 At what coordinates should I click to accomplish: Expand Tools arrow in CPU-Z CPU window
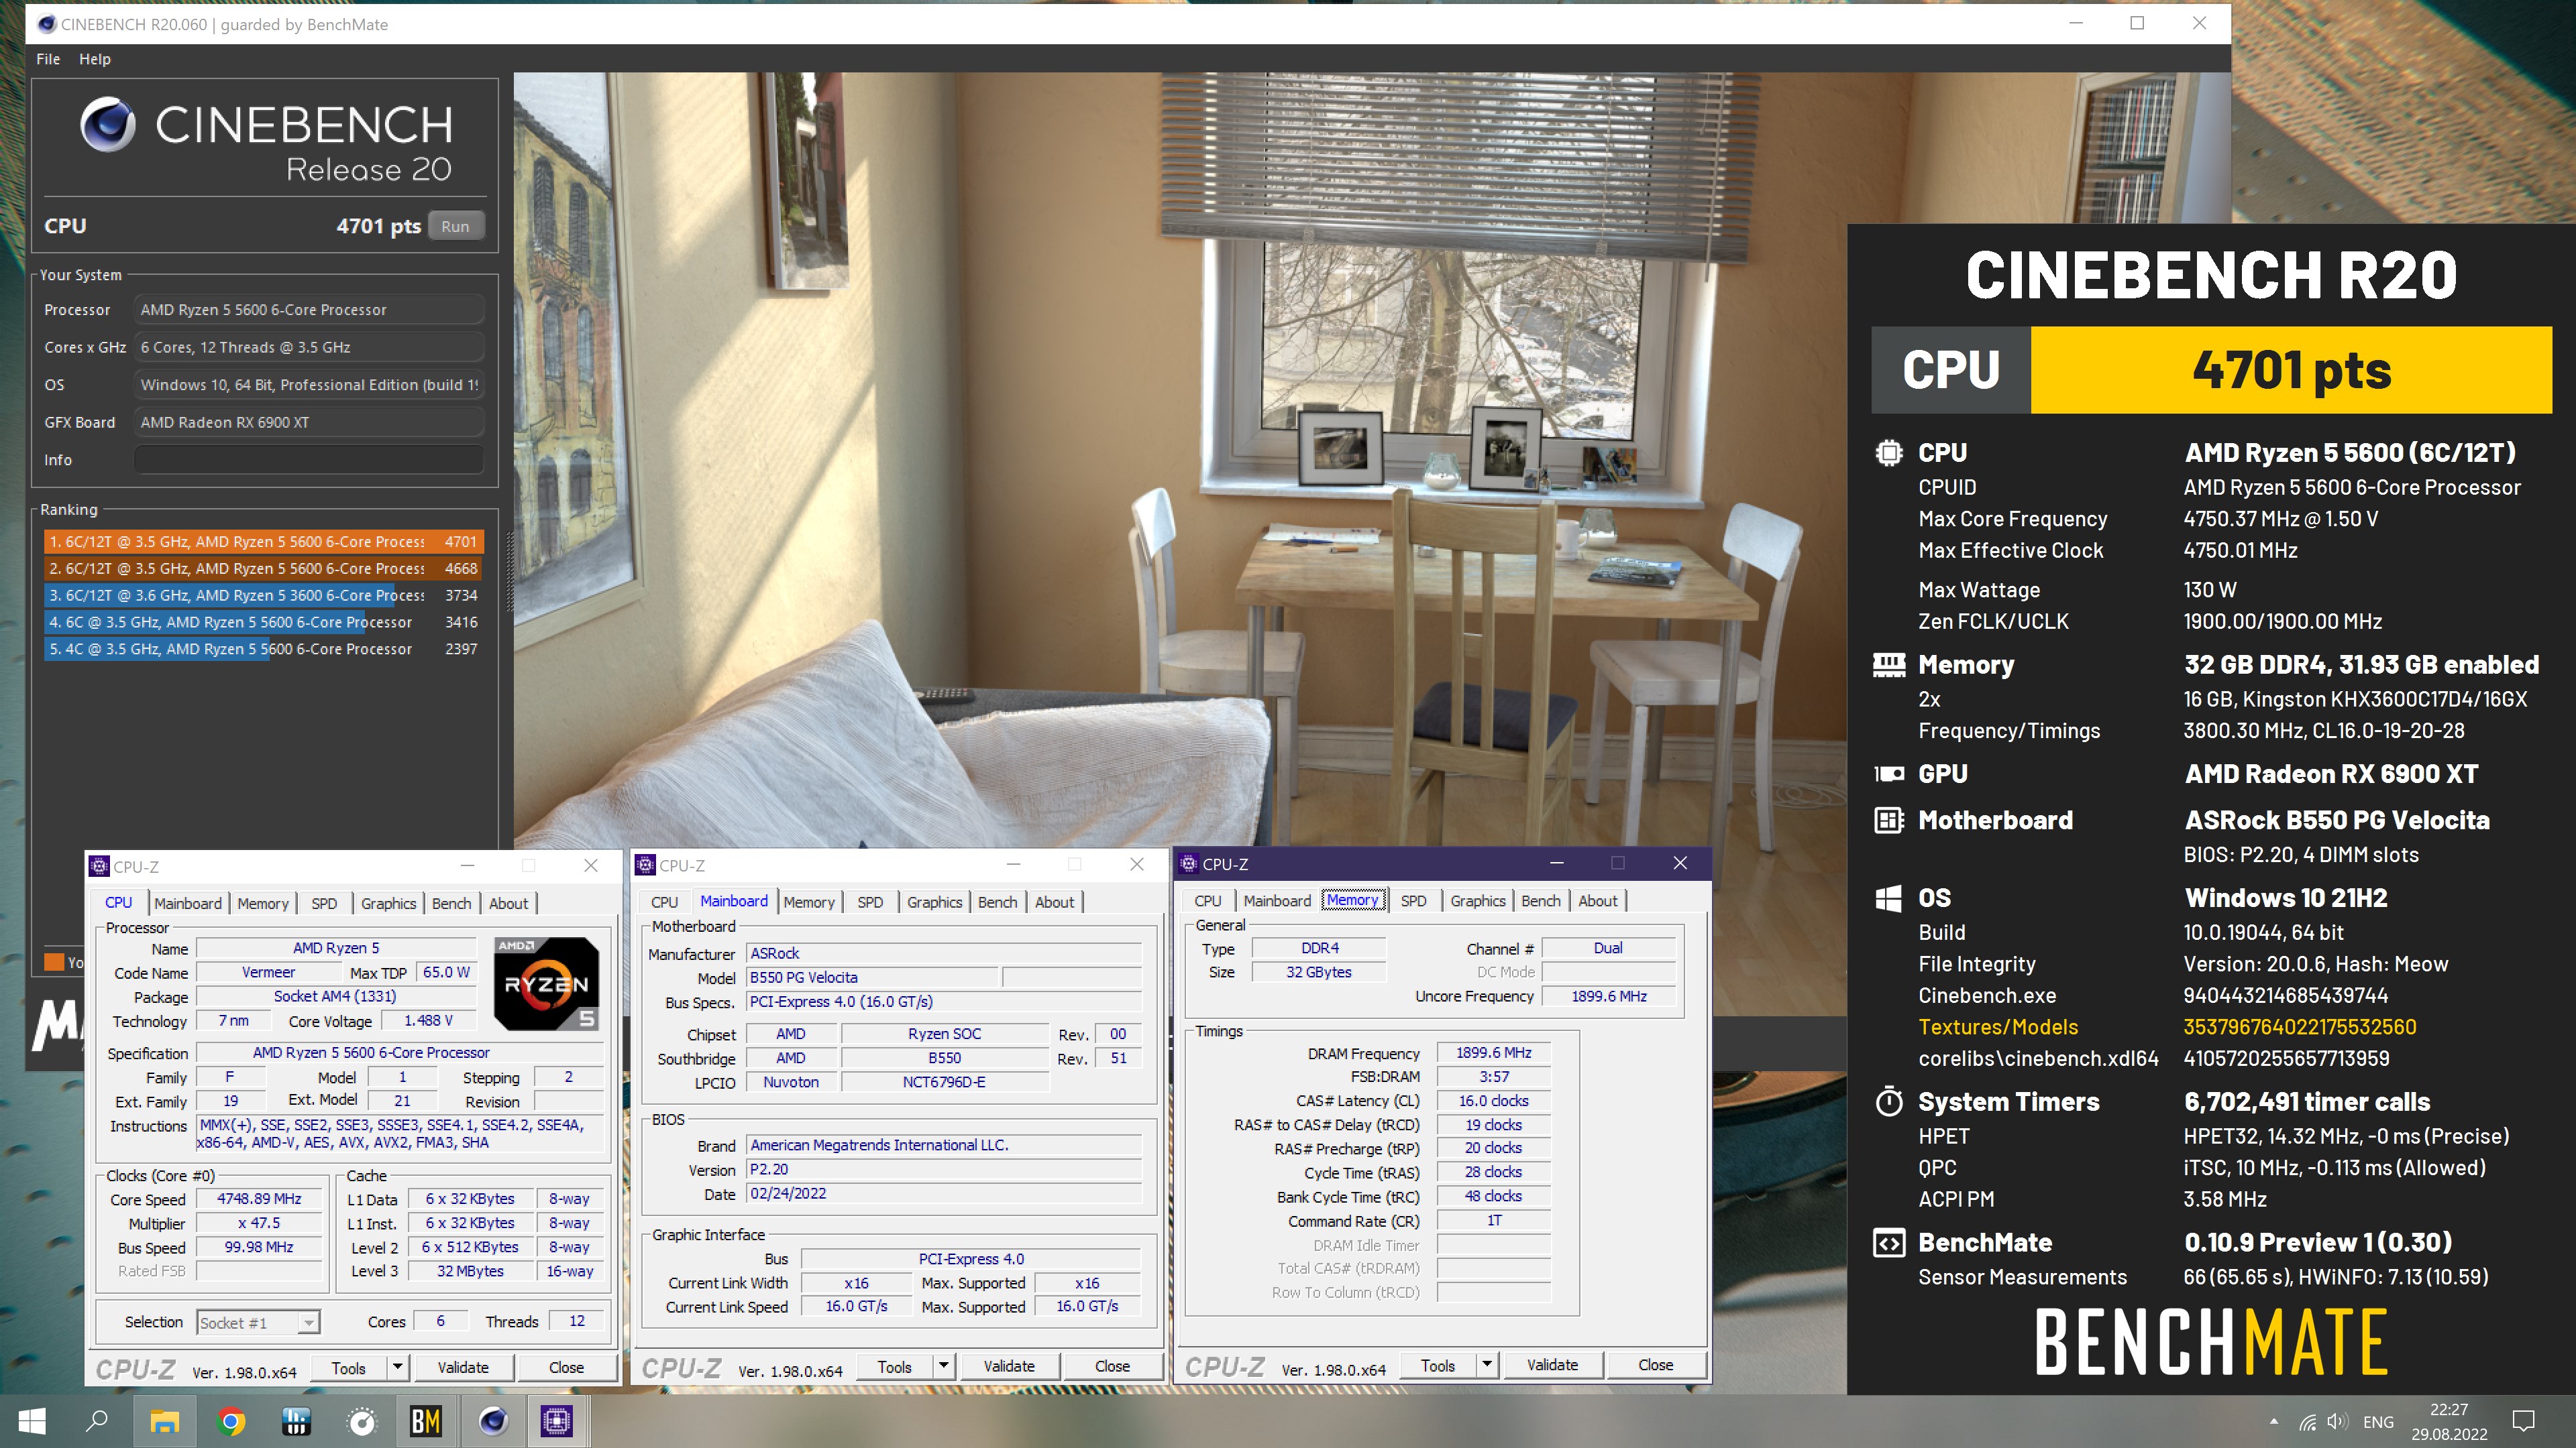[x=398, y=1368]
